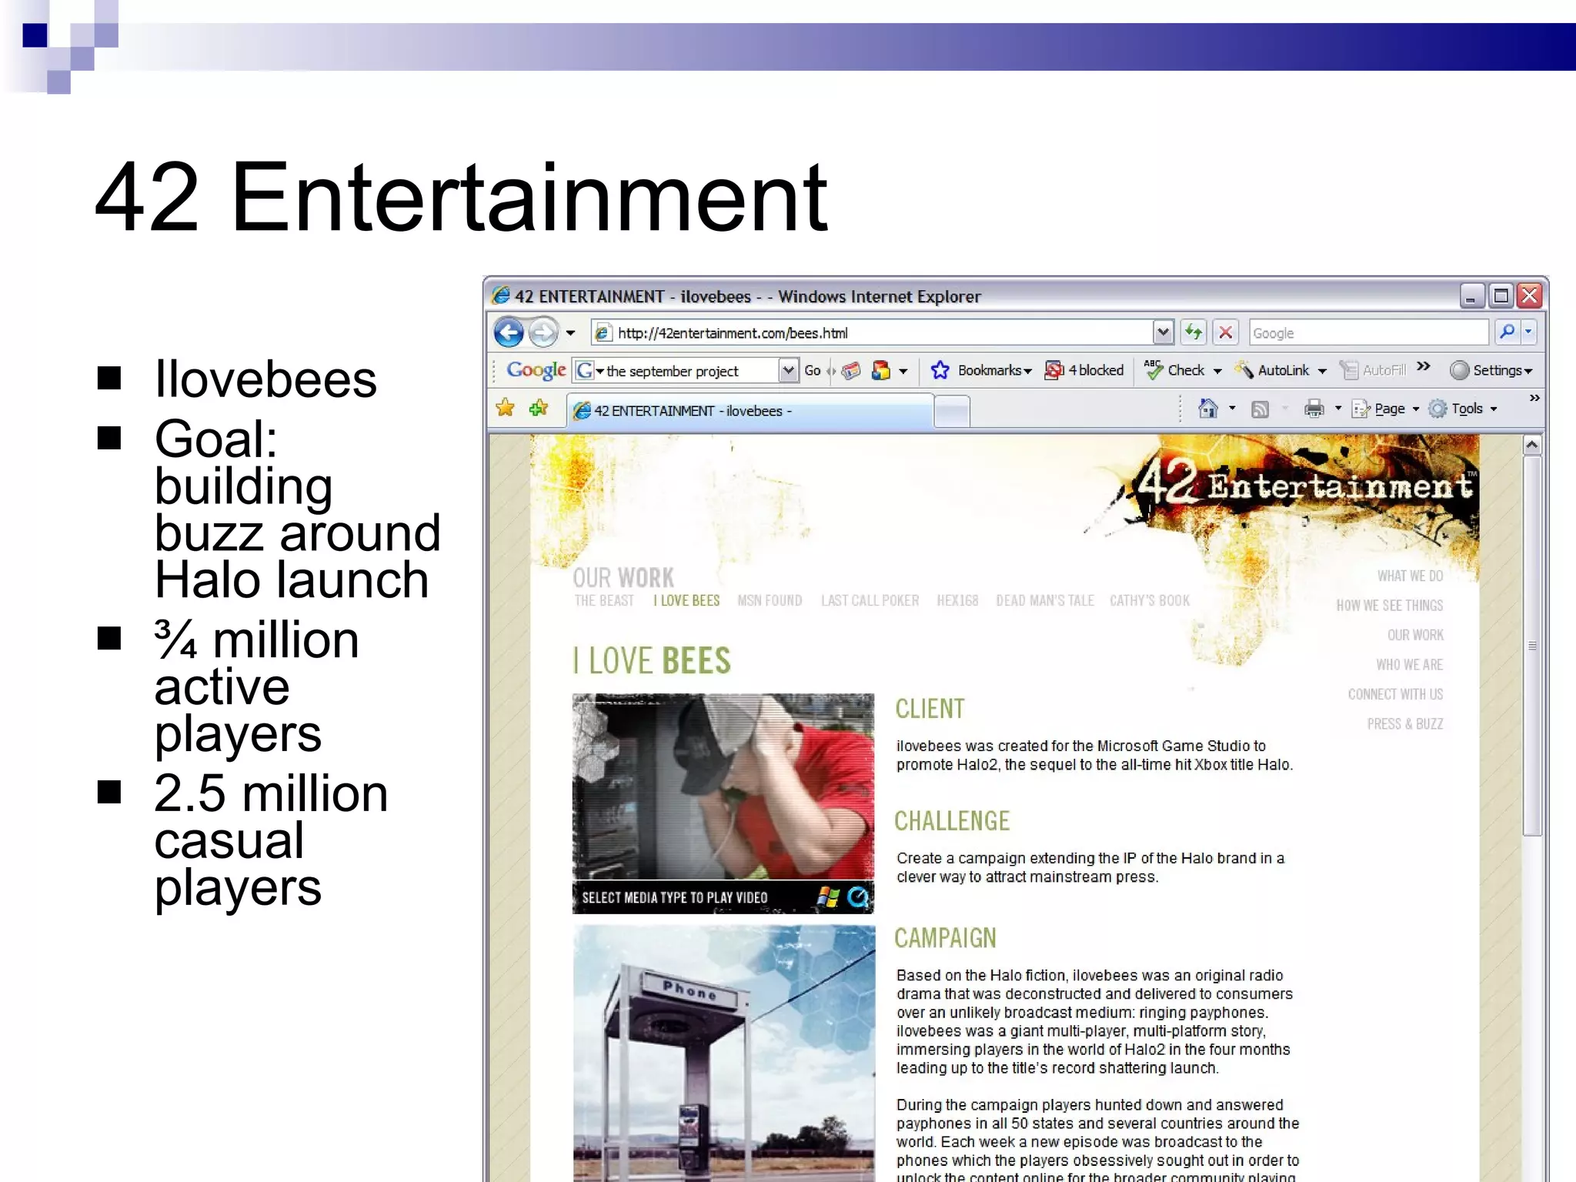Click the red Stop loading icon
This screenshot has width=1576, height=1182.
[1226, 332]
